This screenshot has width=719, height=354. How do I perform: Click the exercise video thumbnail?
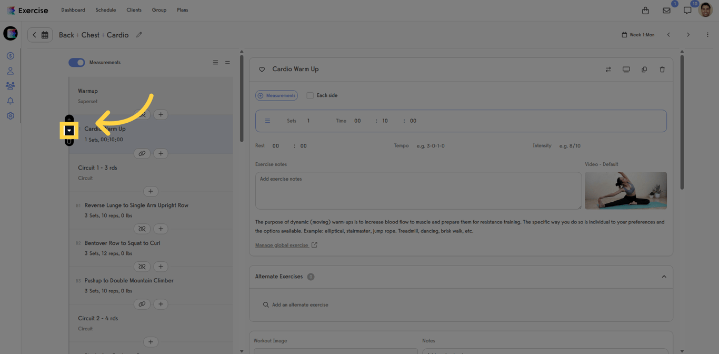coord(625,190)
